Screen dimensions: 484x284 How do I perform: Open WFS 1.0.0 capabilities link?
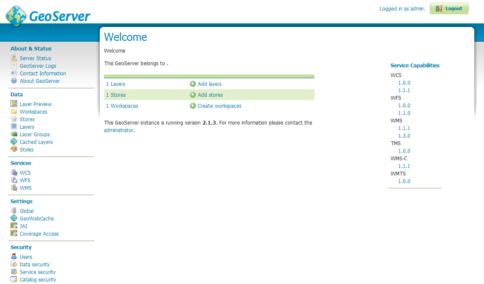pyautogui.click(x=404, y=106)
